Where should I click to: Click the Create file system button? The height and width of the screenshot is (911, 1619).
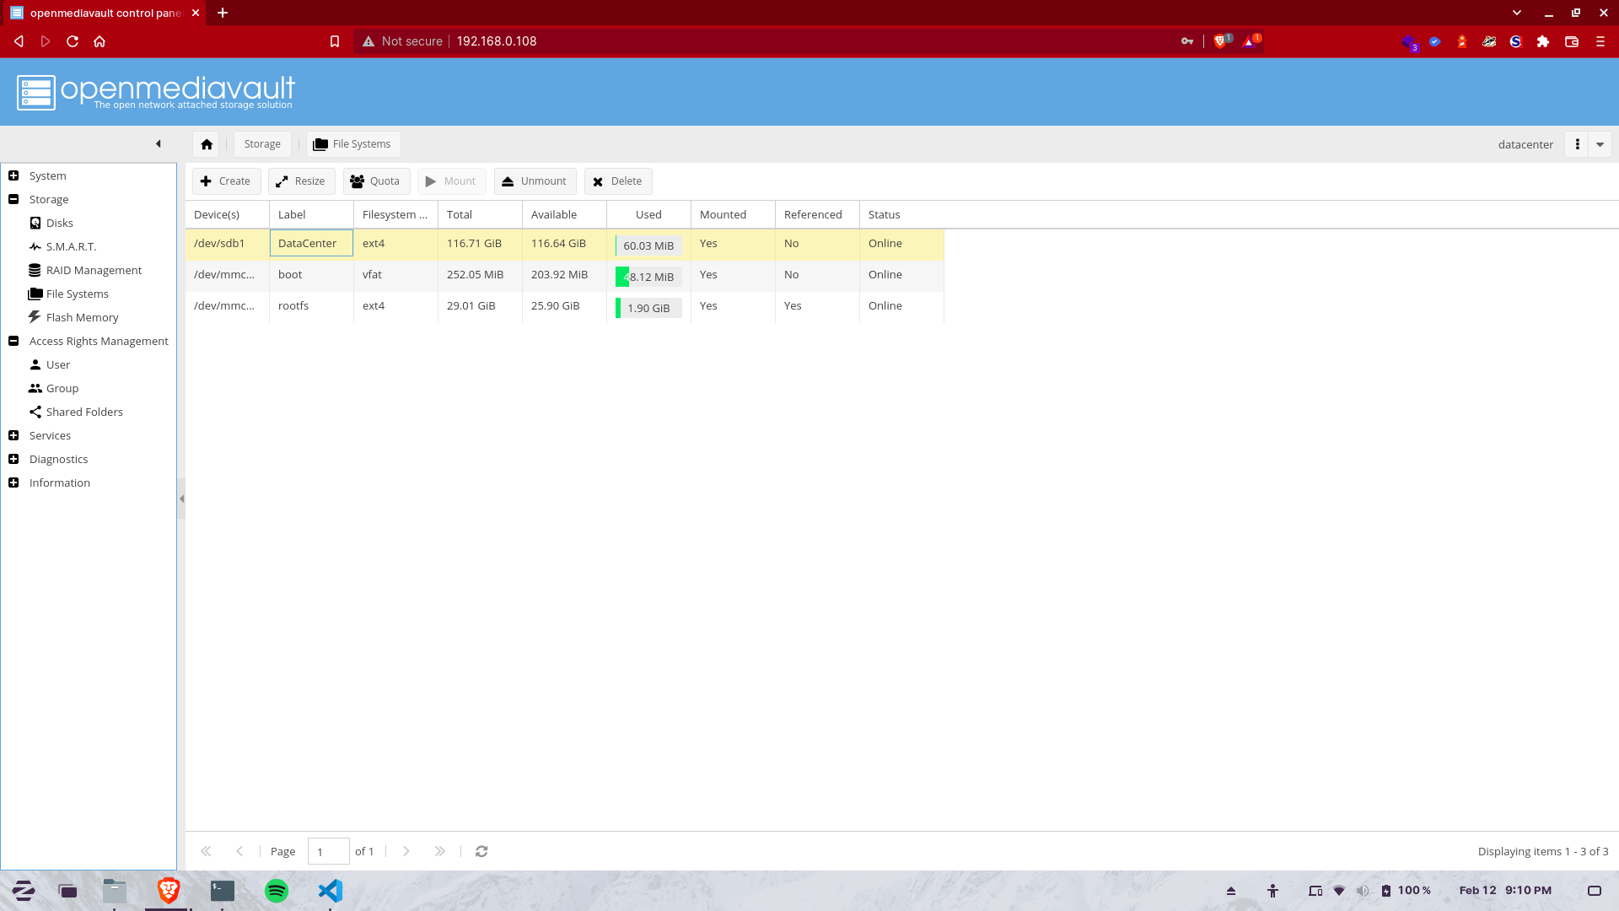[226, 181]
